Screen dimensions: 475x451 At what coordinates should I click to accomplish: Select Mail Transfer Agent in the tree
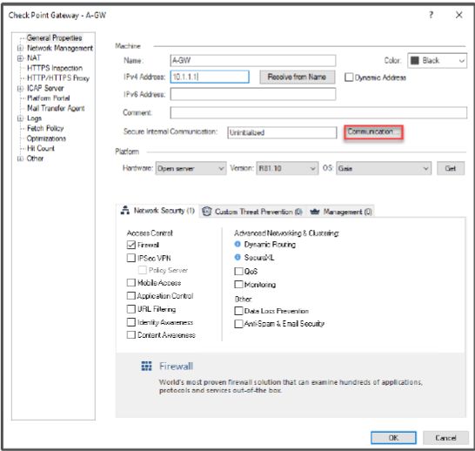56,108
